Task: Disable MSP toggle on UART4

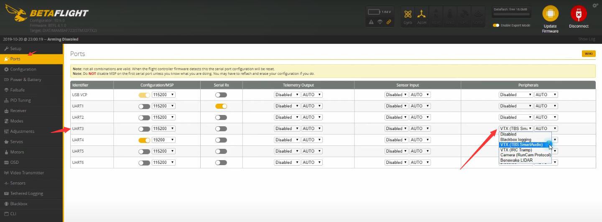Action: [x=144, y=140]
